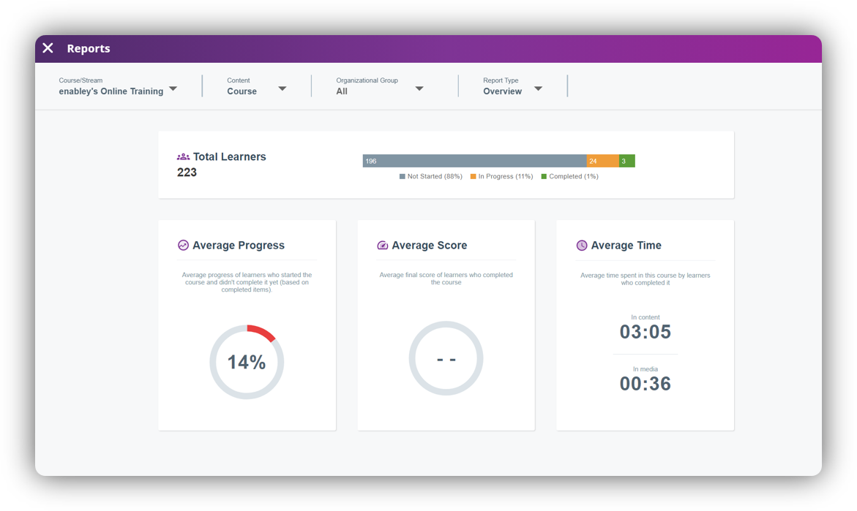Image resolution: width=857 pixels, height=511 pixels.
Task: Click the orange In Progress legend square
Action: 473,177
